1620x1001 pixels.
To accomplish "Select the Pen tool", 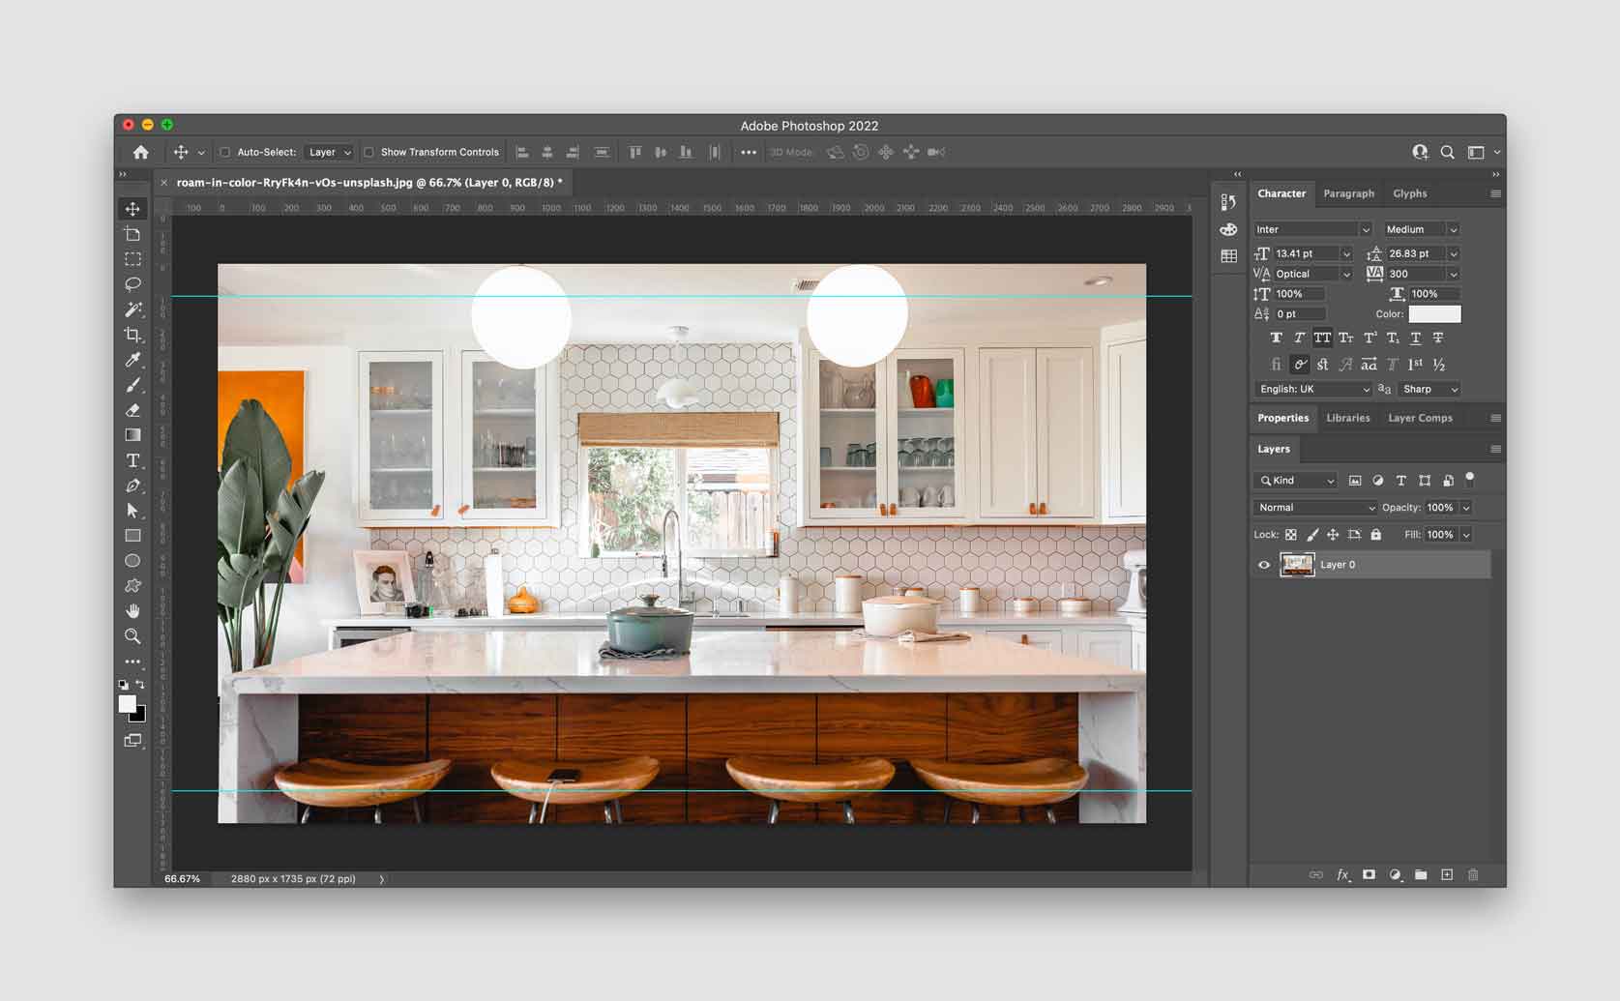I will coord(133,486).
